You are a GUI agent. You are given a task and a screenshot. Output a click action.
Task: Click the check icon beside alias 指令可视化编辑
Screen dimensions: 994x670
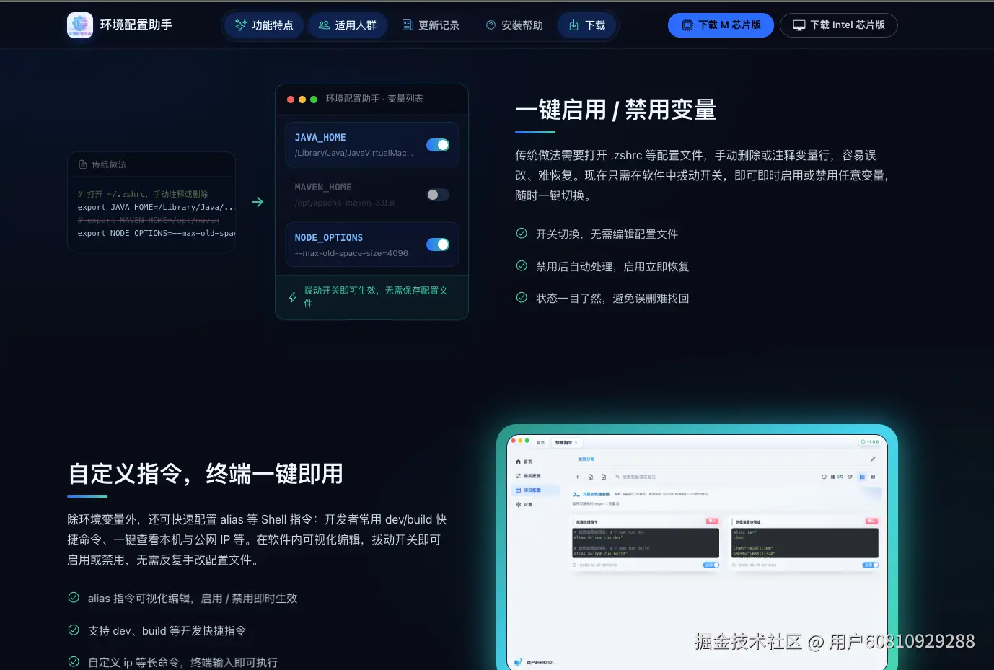point(74,597)
